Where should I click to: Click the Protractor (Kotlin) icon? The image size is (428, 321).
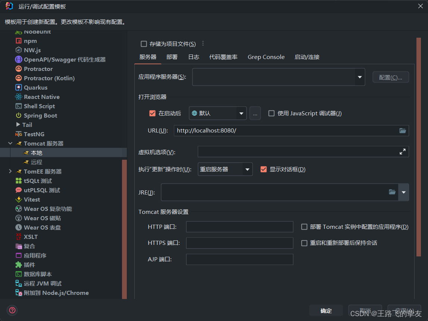(19, 78)
